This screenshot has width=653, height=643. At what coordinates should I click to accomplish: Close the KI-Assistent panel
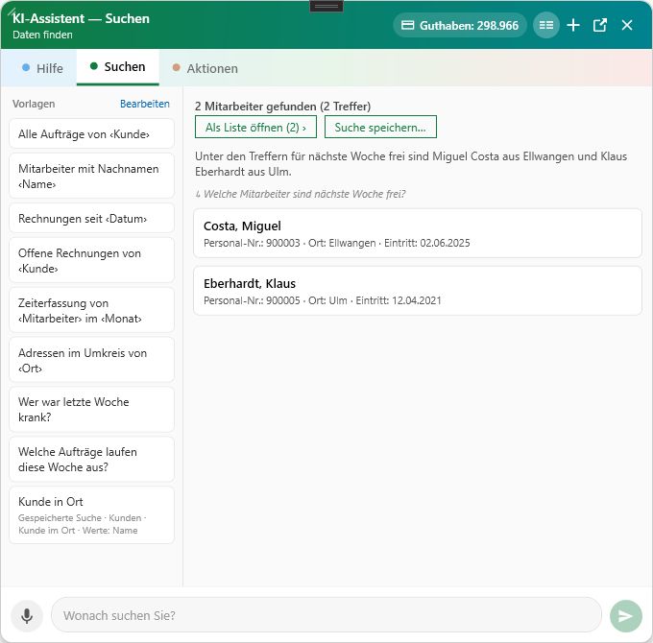pyautogui.click(x=627, y=25)
